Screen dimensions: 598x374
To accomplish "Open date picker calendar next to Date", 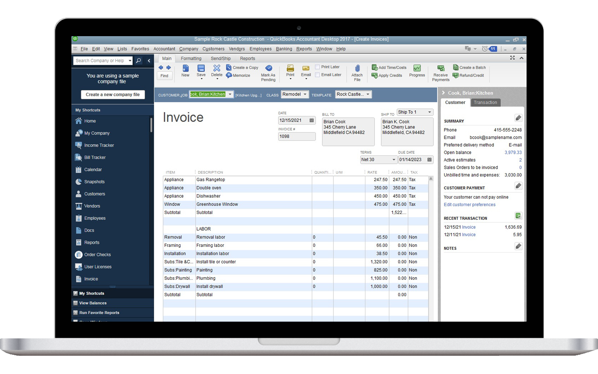I will [x=312, y=121].
